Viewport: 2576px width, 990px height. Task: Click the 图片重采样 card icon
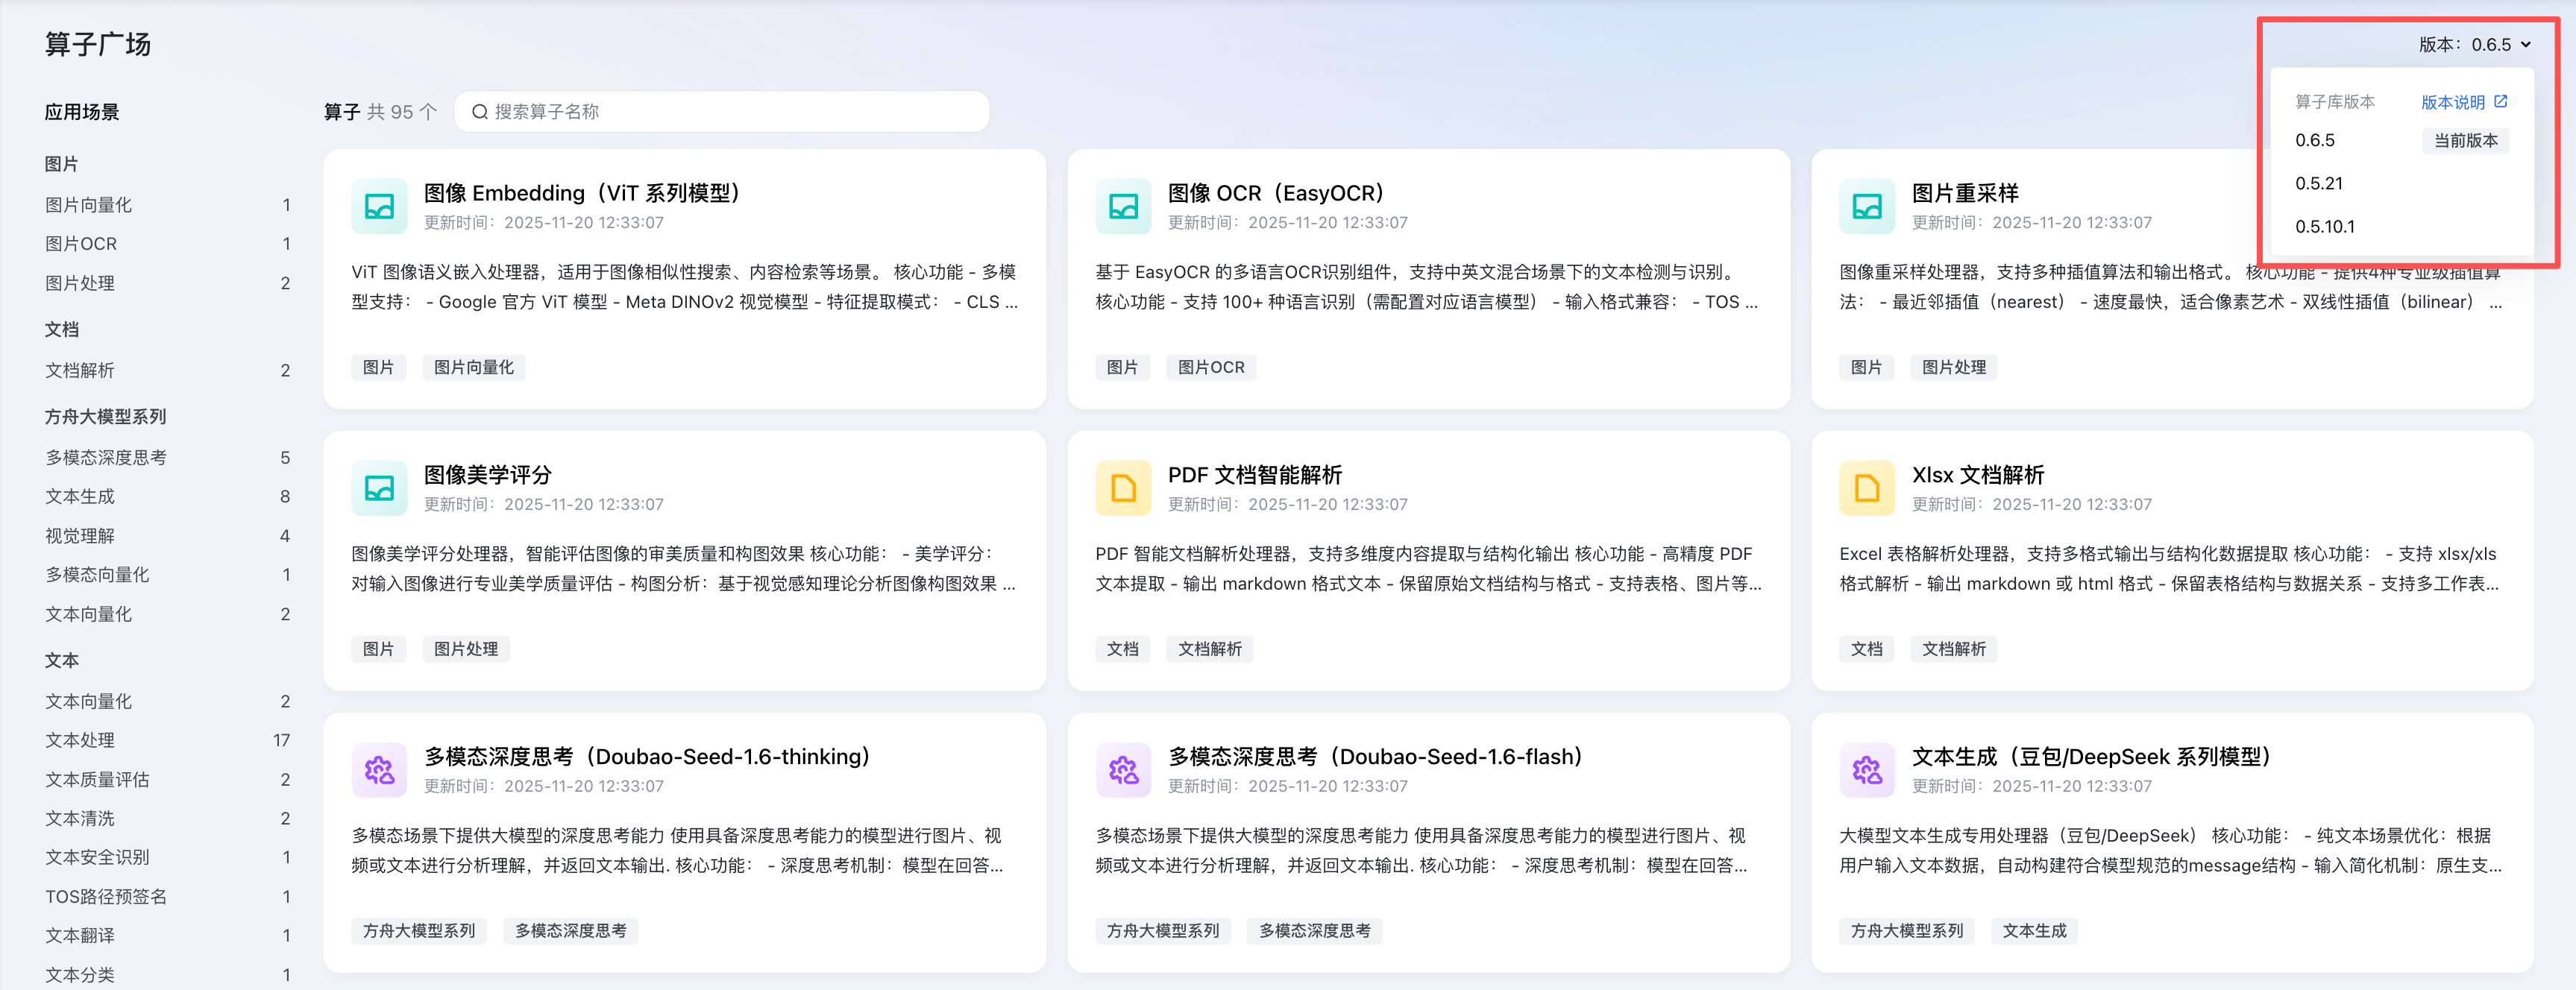click(1866, 206)
